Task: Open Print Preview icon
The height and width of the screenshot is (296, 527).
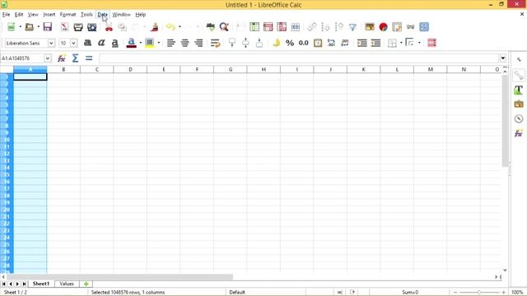Action: pyautogui.click(x=91, y=27)
